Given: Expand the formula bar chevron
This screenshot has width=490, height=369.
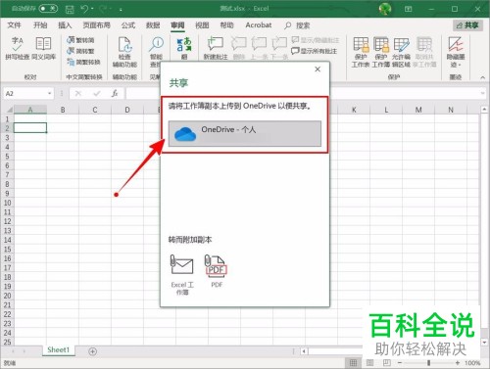Looking at the screenshot, I should point(482,93).
